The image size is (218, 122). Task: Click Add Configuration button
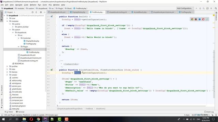[185, 8]
